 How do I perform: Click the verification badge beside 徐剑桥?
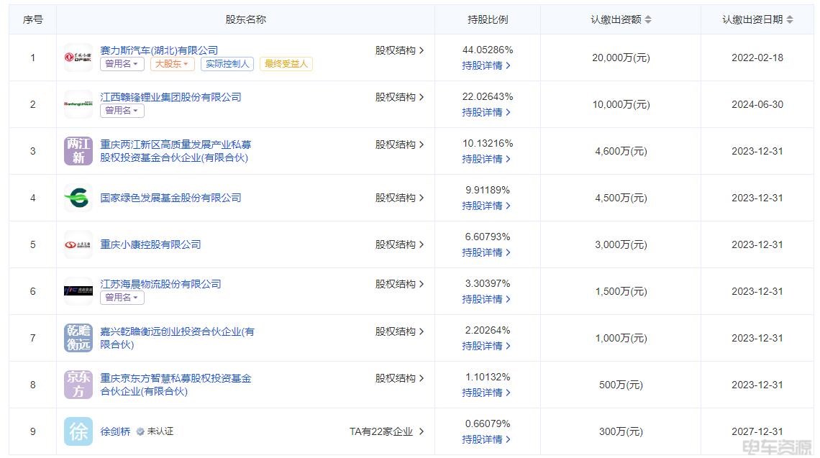click(140, 432)
